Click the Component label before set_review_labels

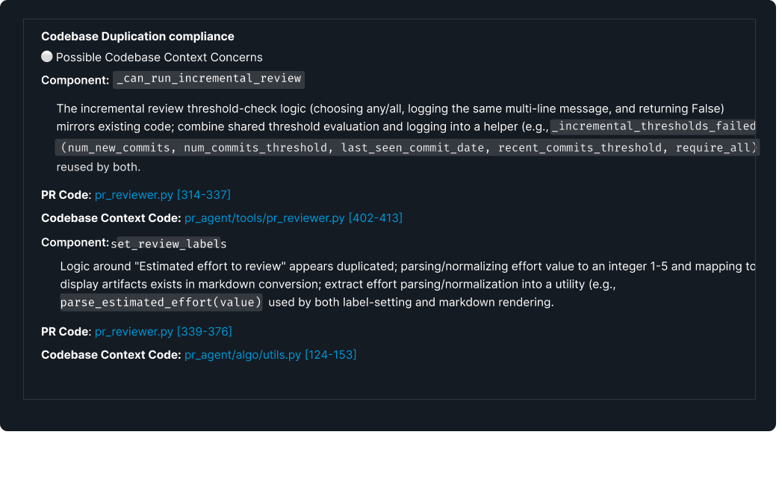tap(75, 242)
